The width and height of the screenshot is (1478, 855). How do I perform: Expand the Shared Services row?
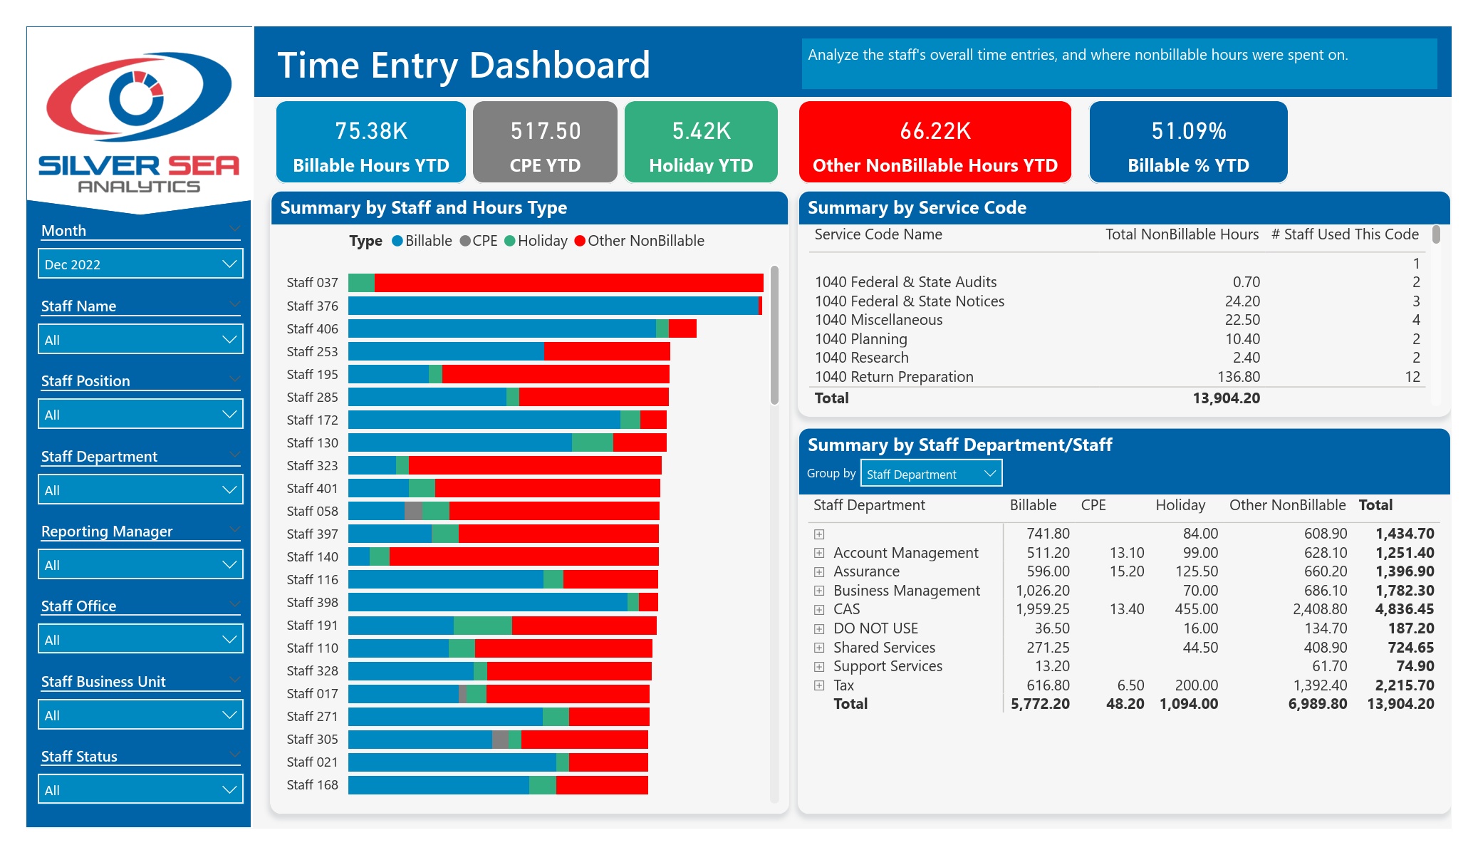[x=819, y=648]
